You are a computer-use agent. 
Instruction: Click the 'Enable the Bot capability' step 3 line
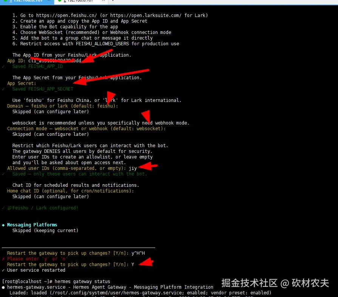[65, 27]
